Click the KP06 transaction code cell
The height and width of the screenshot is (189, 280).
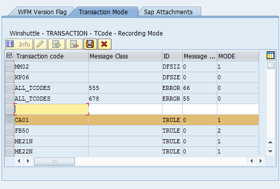[x=51, y=77]
